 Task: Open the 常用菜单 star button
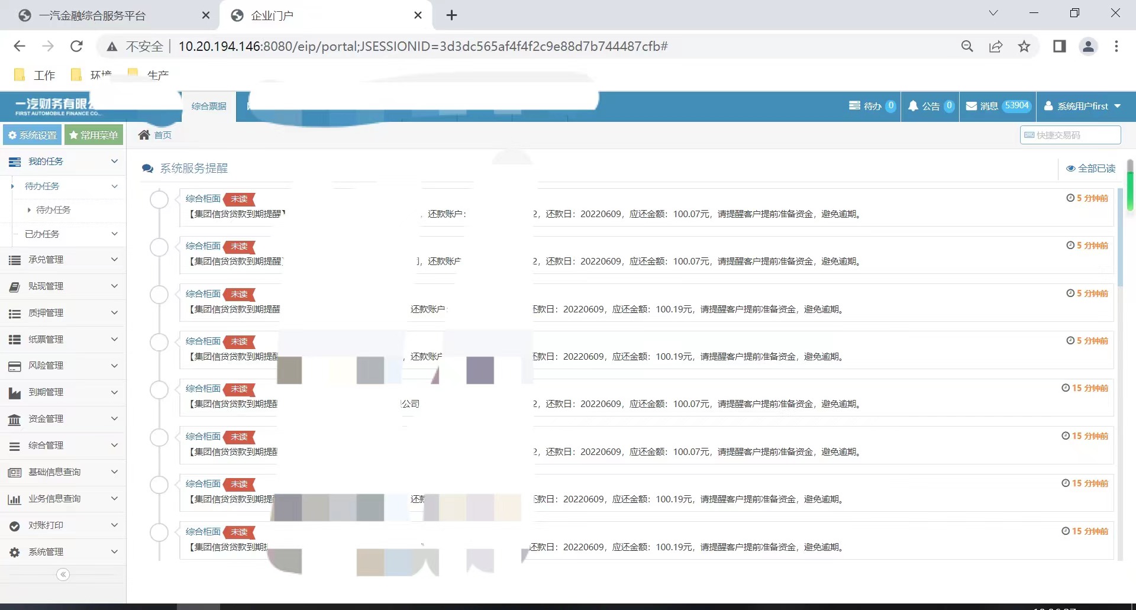93,135
